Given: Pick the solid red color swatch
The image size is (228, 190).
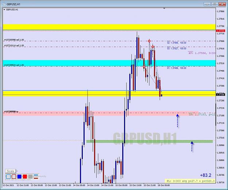Looking at the screenshot, I should (x=25, y=177).
